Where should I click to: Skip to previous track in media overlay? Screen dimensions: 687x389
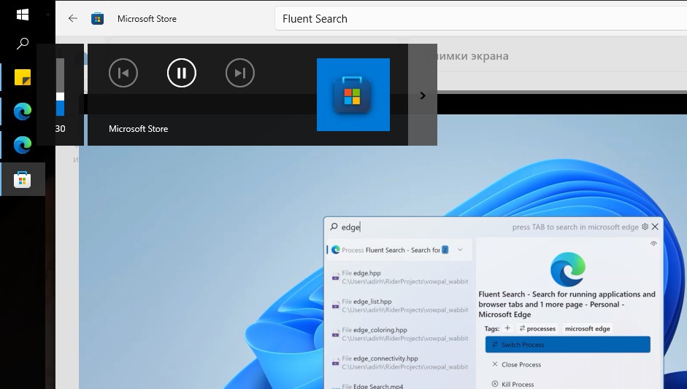123,73
